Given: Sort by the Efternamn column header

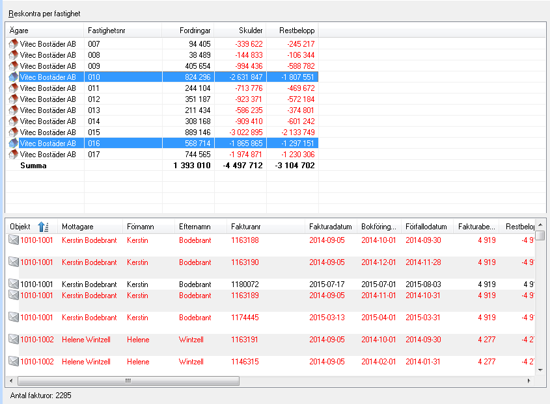Looking at the screenshot, I should tap(200, 227).
